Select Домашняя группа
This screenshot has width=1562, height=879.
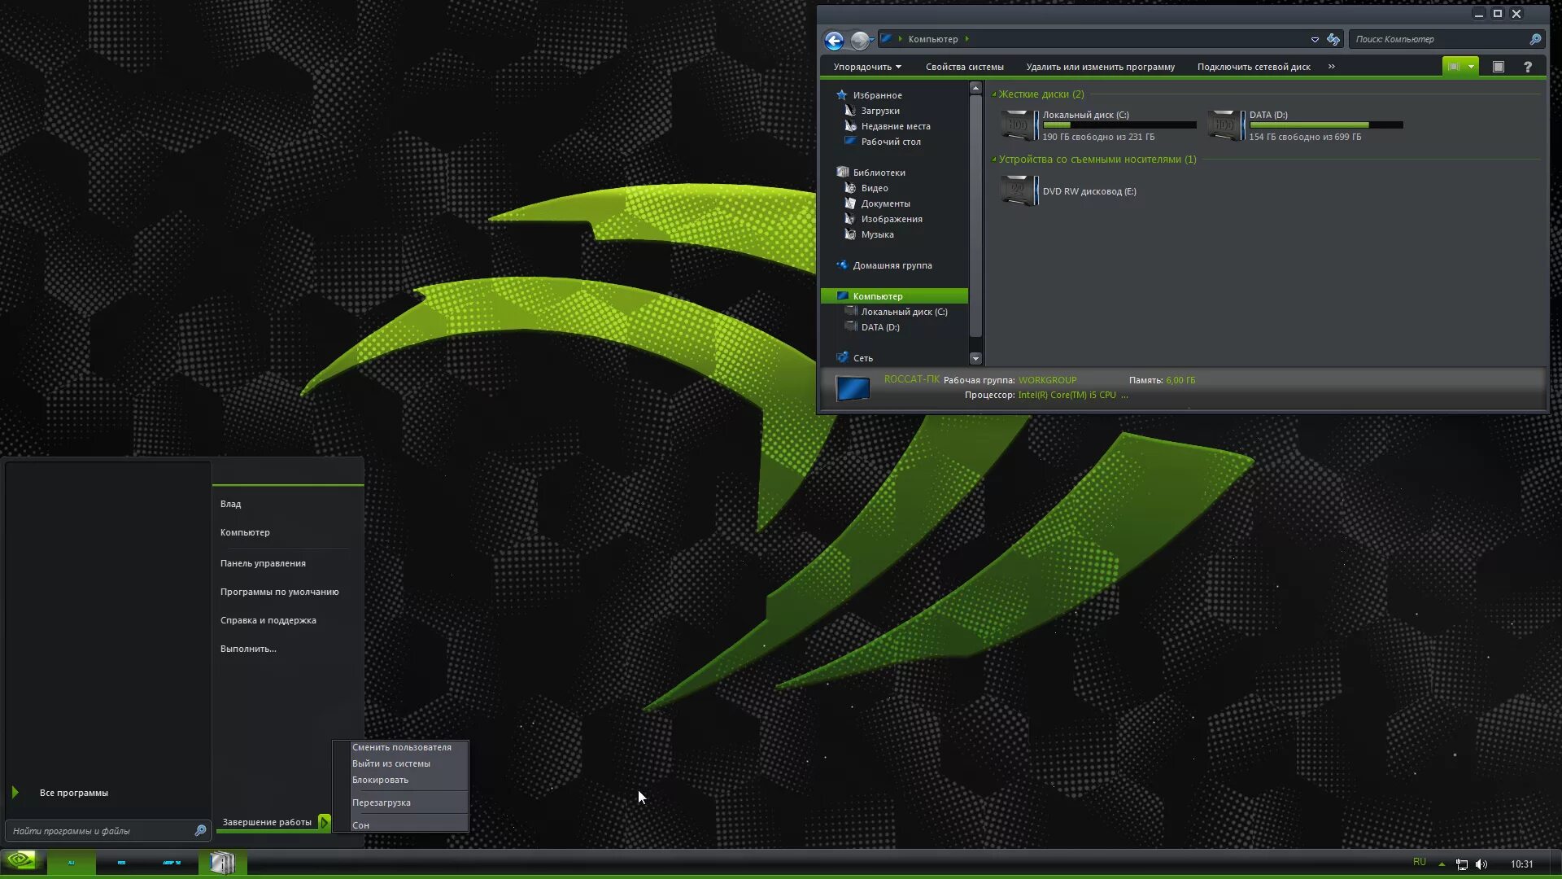tap(892, 265)
